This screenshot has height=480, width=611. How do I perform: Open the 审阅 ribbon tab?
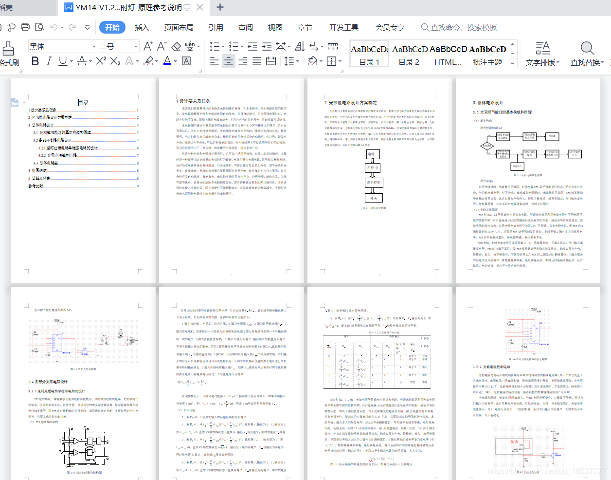tap(246, 27)
